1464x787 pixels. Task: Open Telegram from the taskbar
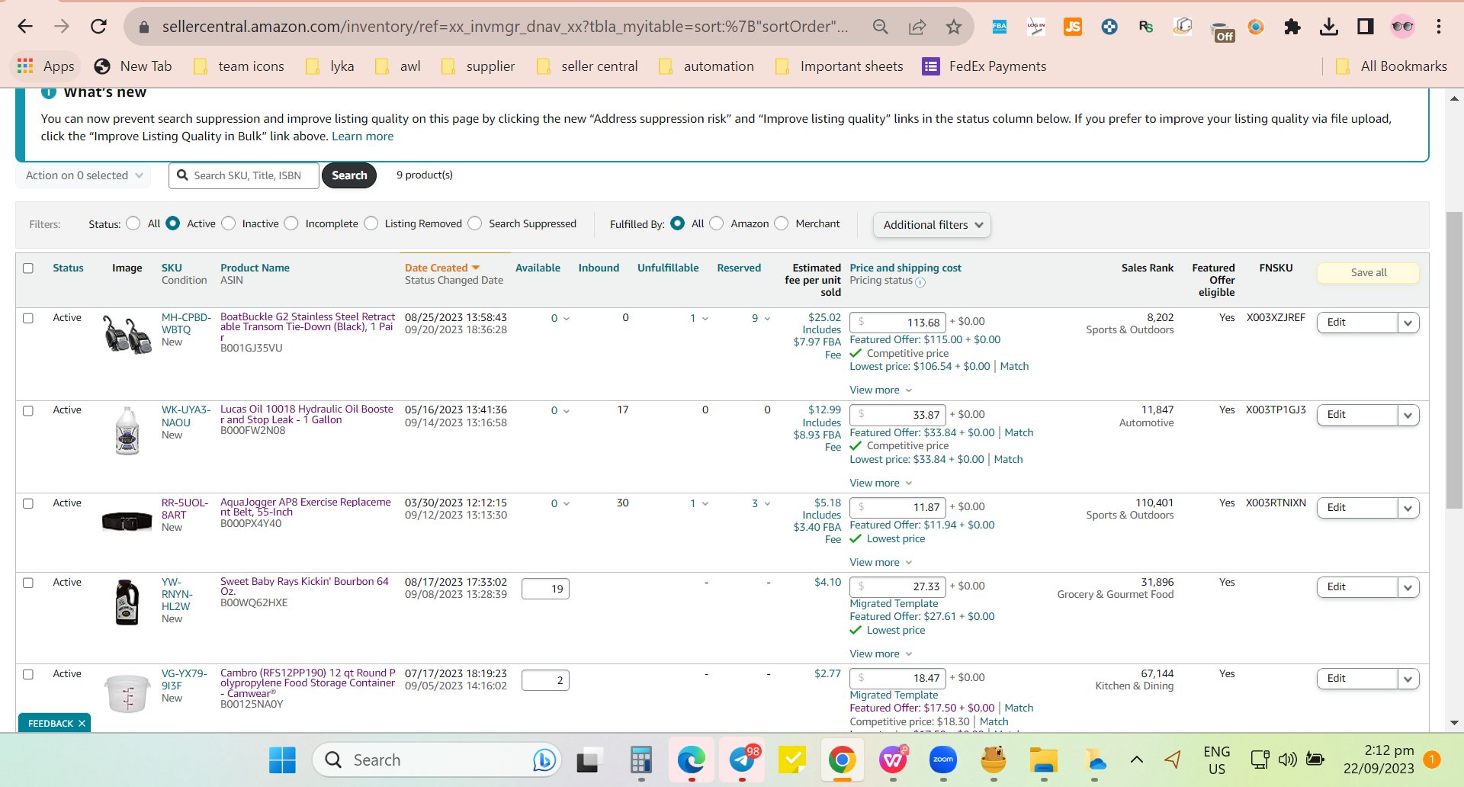tap(743, 760)
